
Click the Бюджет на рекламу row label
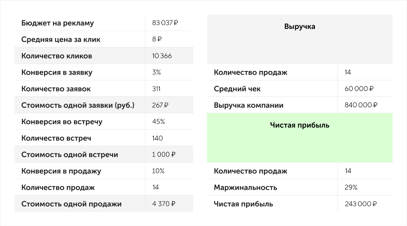(58, 23)
